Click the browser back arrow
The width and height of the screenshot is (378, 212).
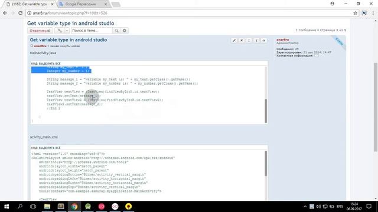[x=5, y=13]
